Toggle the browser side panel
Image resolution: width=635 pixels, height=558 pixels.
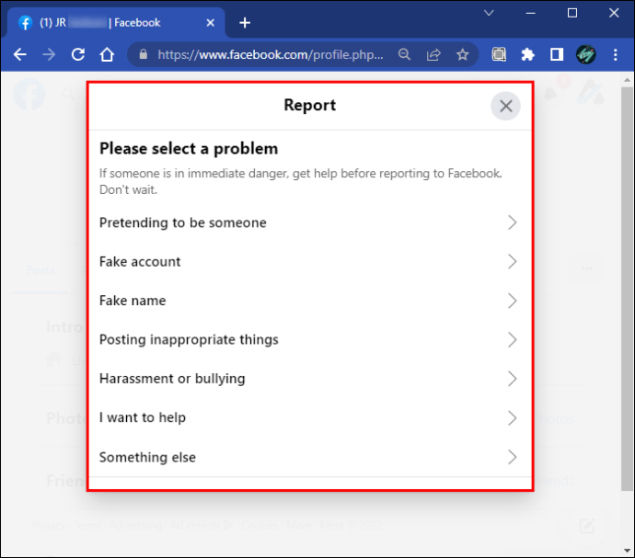click(556, 55)
